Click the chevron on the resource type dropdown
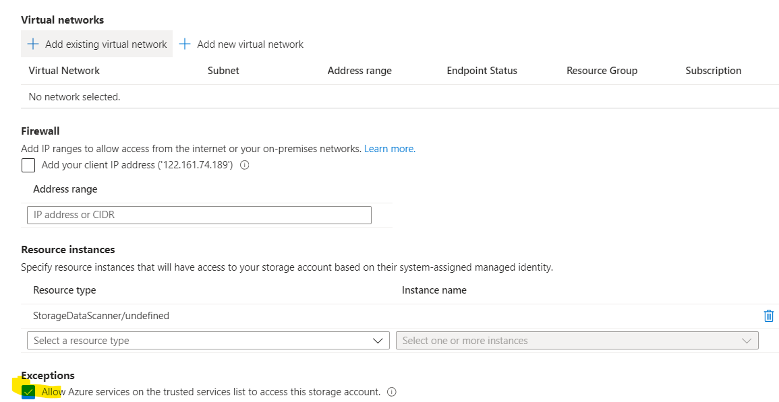The image size is (779, 402). click(378, 340)
